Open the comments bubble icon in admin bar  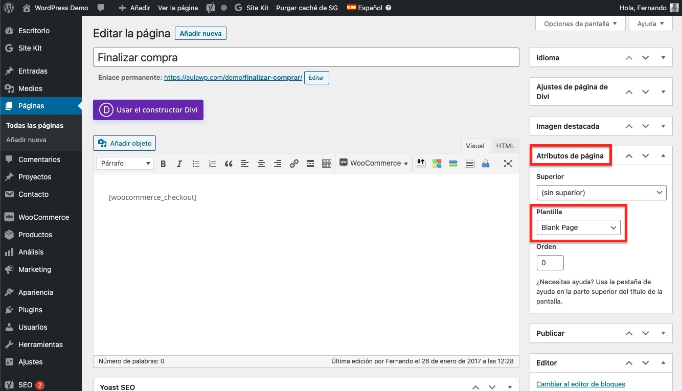pos(101,8)
